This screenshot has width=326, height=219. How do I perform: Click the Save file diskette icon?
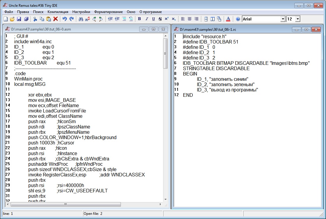[19, 19]
